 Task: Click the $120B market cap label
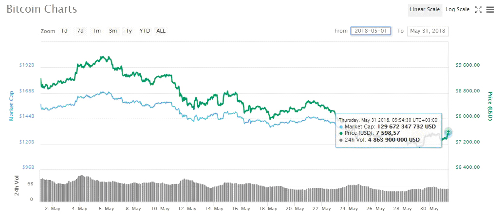click(26, 142)
